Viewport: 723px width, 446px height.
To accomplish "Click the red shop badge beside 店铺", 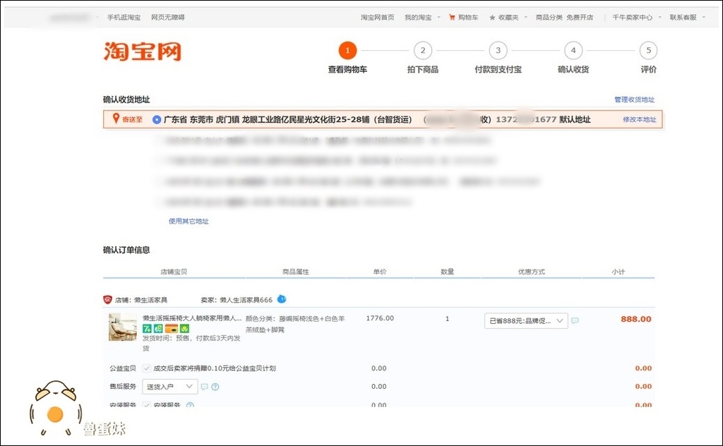I will (107, 299).
